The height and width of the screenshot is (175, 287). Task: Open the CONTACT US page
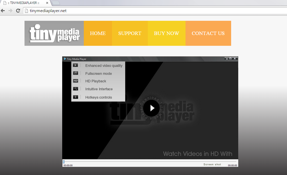(x=208, y=33)
